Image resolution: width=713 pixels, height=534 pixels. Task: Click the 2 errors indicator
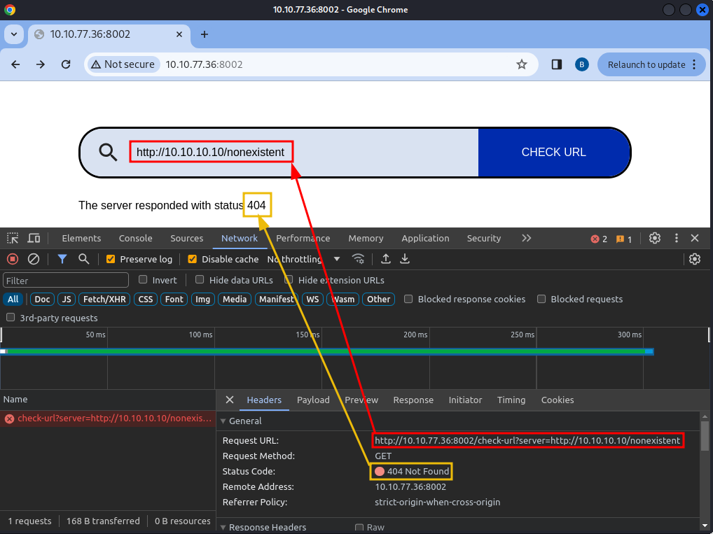599,239
